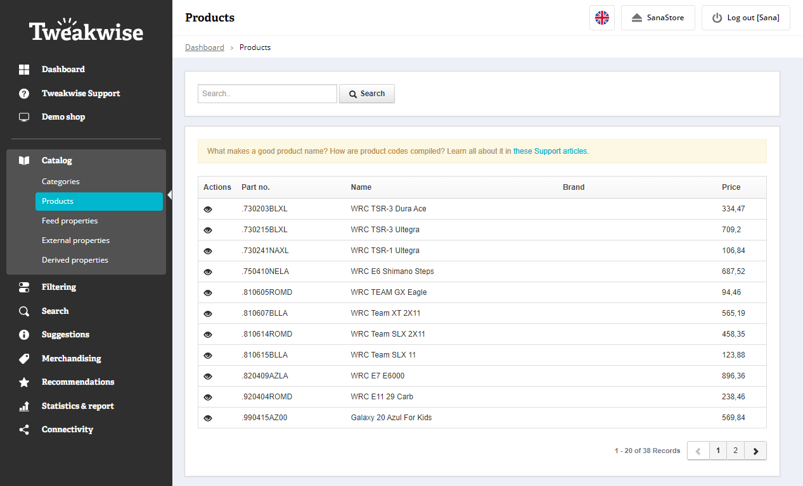Open these Support articles link
803x486 pixels.
(551, 151)
